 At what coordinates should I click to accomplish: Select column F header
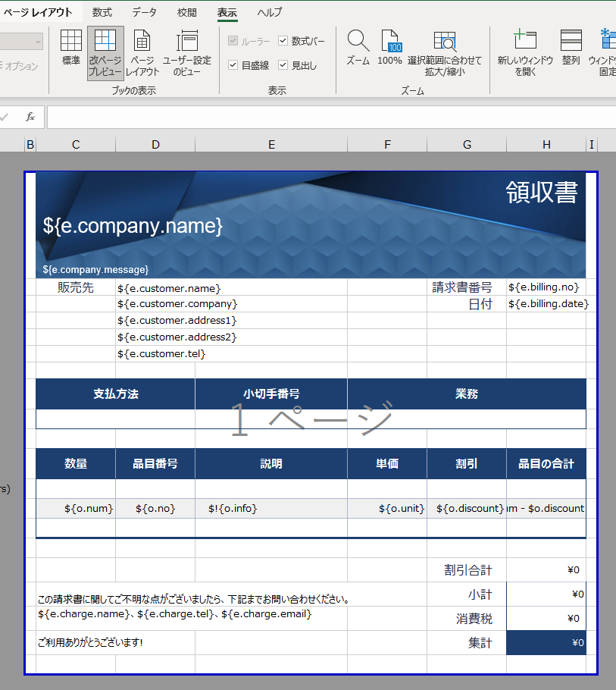(x=387, y=144)
